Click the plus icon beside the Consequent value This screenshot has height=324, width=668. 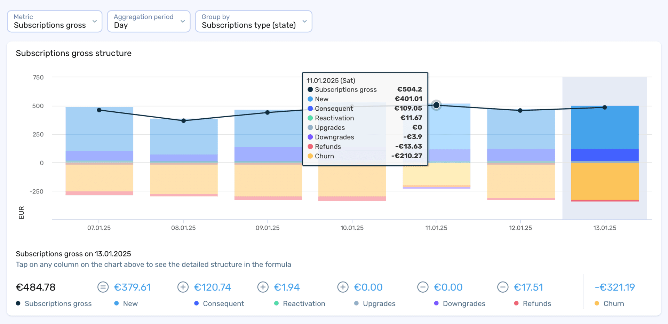click(183, 287)
